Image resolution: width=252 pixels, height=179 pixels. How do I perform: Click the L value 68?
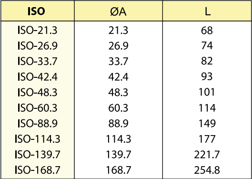pyautogui.click(x=207, y=30)
